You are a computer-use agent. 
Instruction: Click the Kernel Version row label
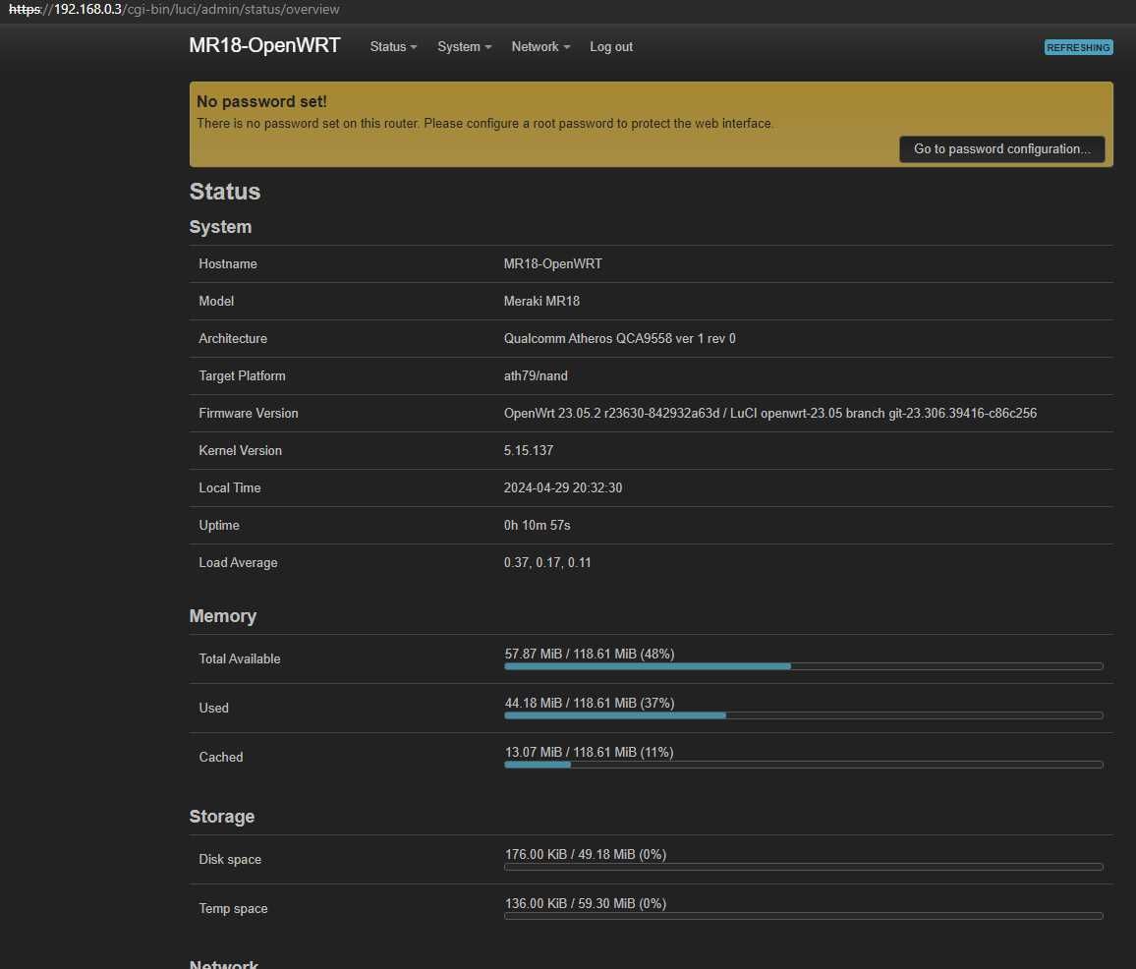(x=241, y=450)
